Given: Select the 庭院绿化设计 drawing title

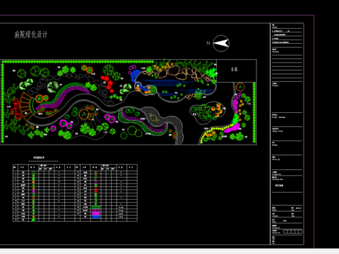Looking at the screenshot, I should [30, 35].
